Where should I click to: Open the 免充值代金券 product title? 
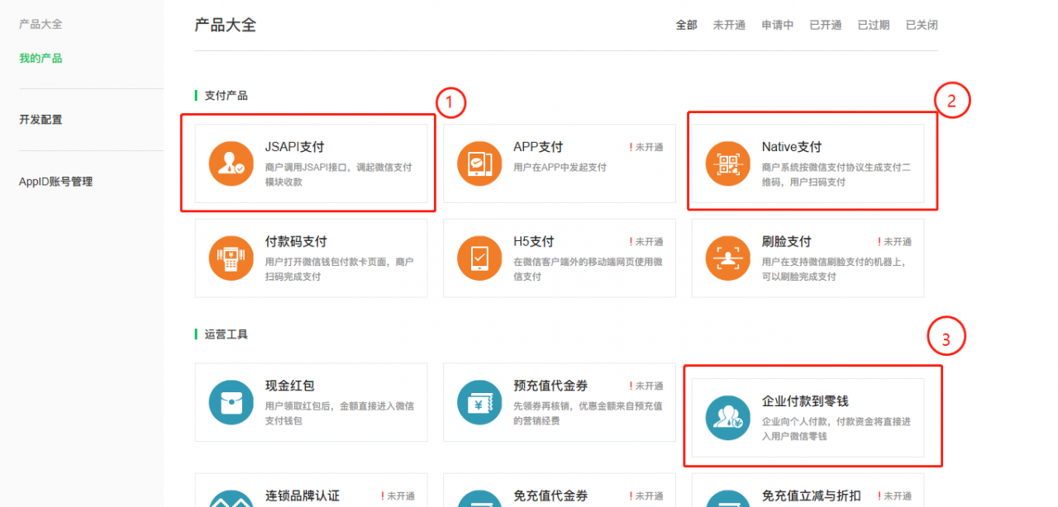click(x=550, y=496)
